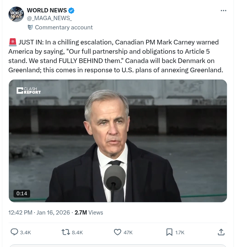Image resolution: width=235 pixels, height=247 pixels.
Task: Play the Mark Carney video
Action: pyautogui.click(x=117, y=141)
